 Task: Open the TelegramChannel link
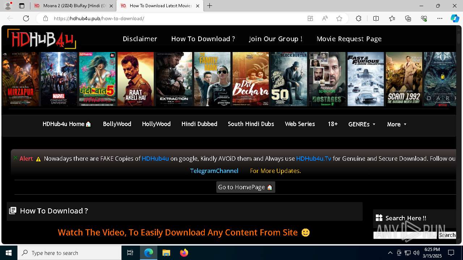[x=214, y=171]
